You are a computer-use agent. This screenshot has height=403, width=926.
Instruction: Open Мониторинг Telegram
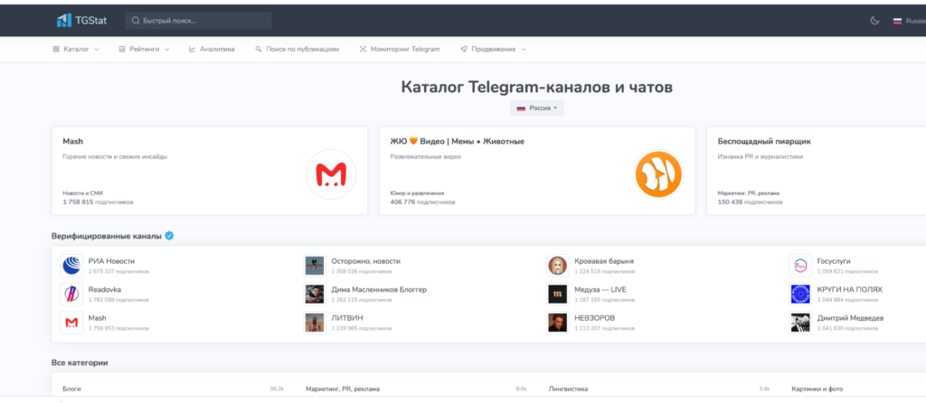click(400, 49)
